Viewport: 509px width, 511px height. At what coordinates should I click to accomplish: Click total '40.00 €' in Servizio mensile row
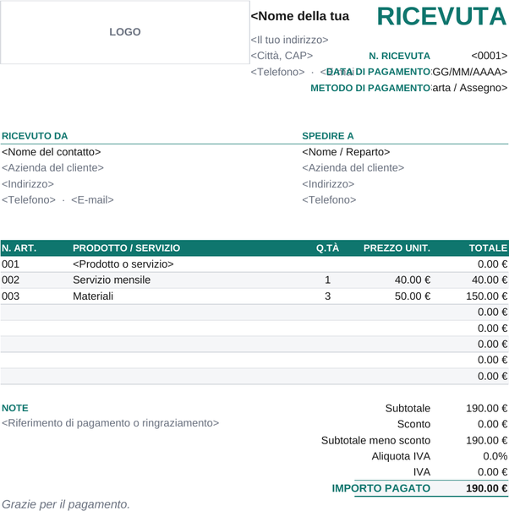tap(490, 280)
